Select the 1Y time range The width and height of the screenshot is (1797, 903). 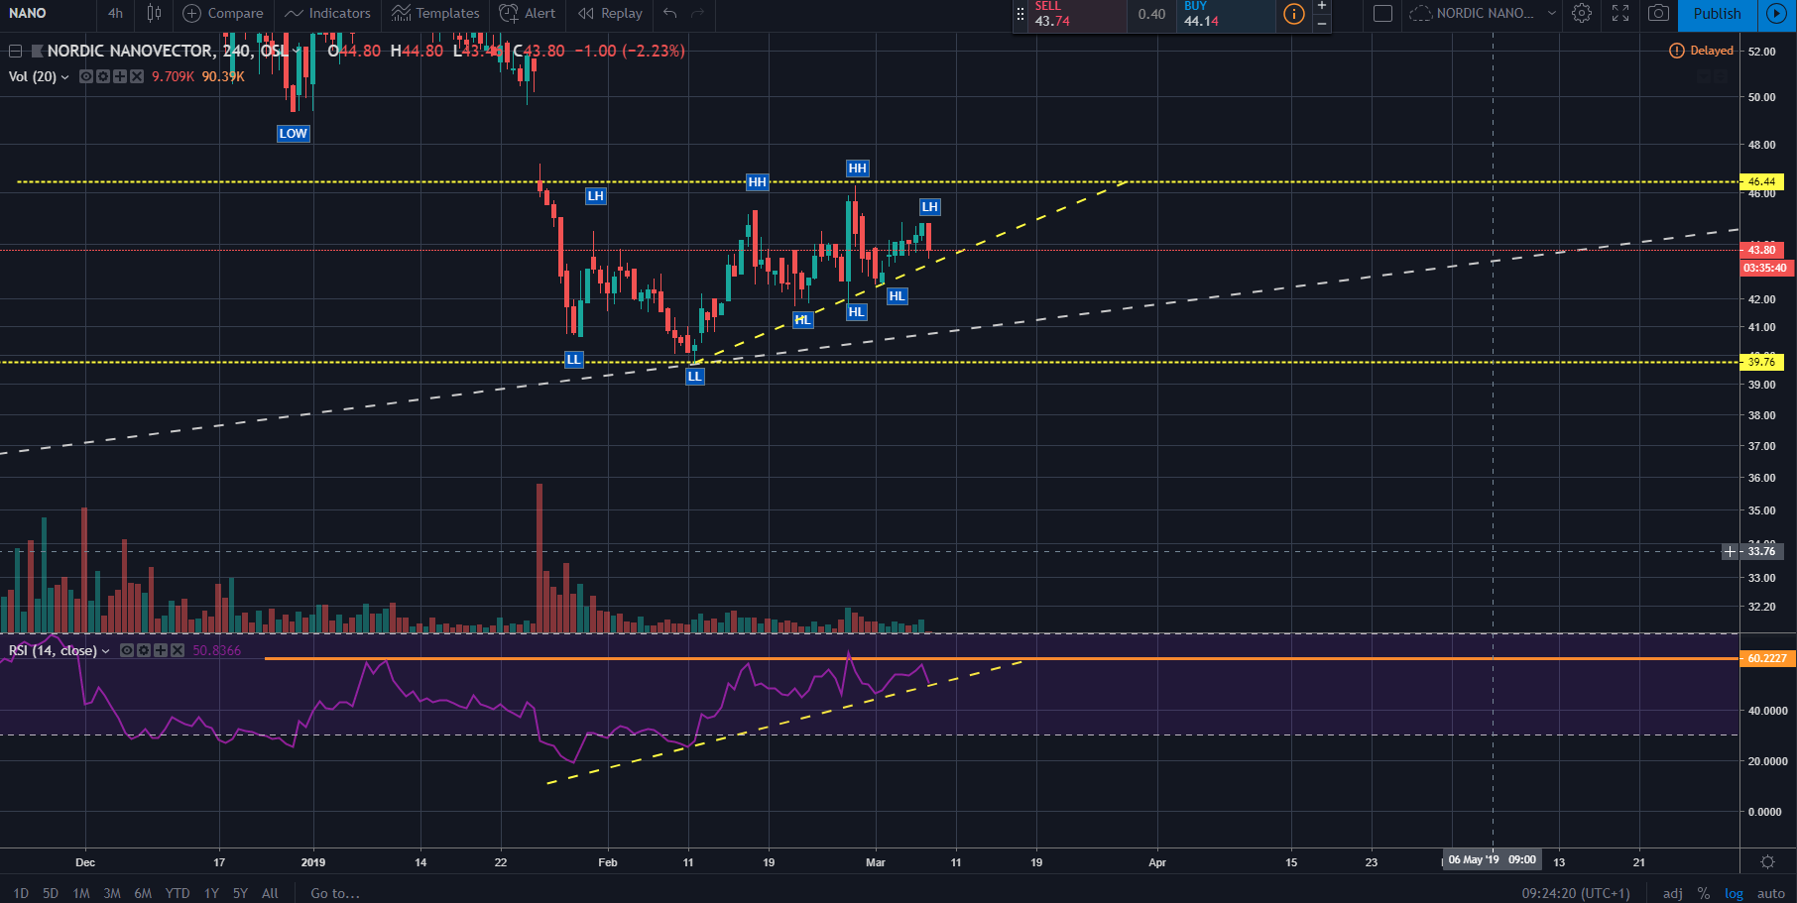[211, 893]
